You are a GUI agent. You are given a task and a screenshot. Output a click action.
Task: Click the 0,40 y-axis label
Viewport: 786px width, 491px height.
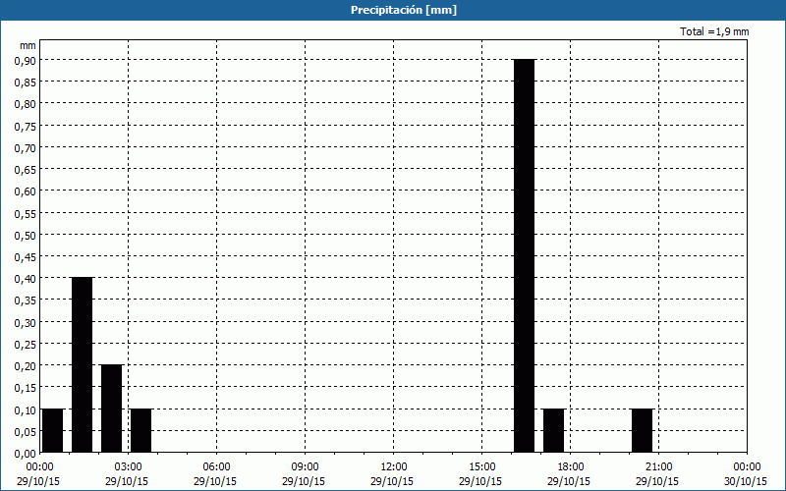(x=26, y=279)
